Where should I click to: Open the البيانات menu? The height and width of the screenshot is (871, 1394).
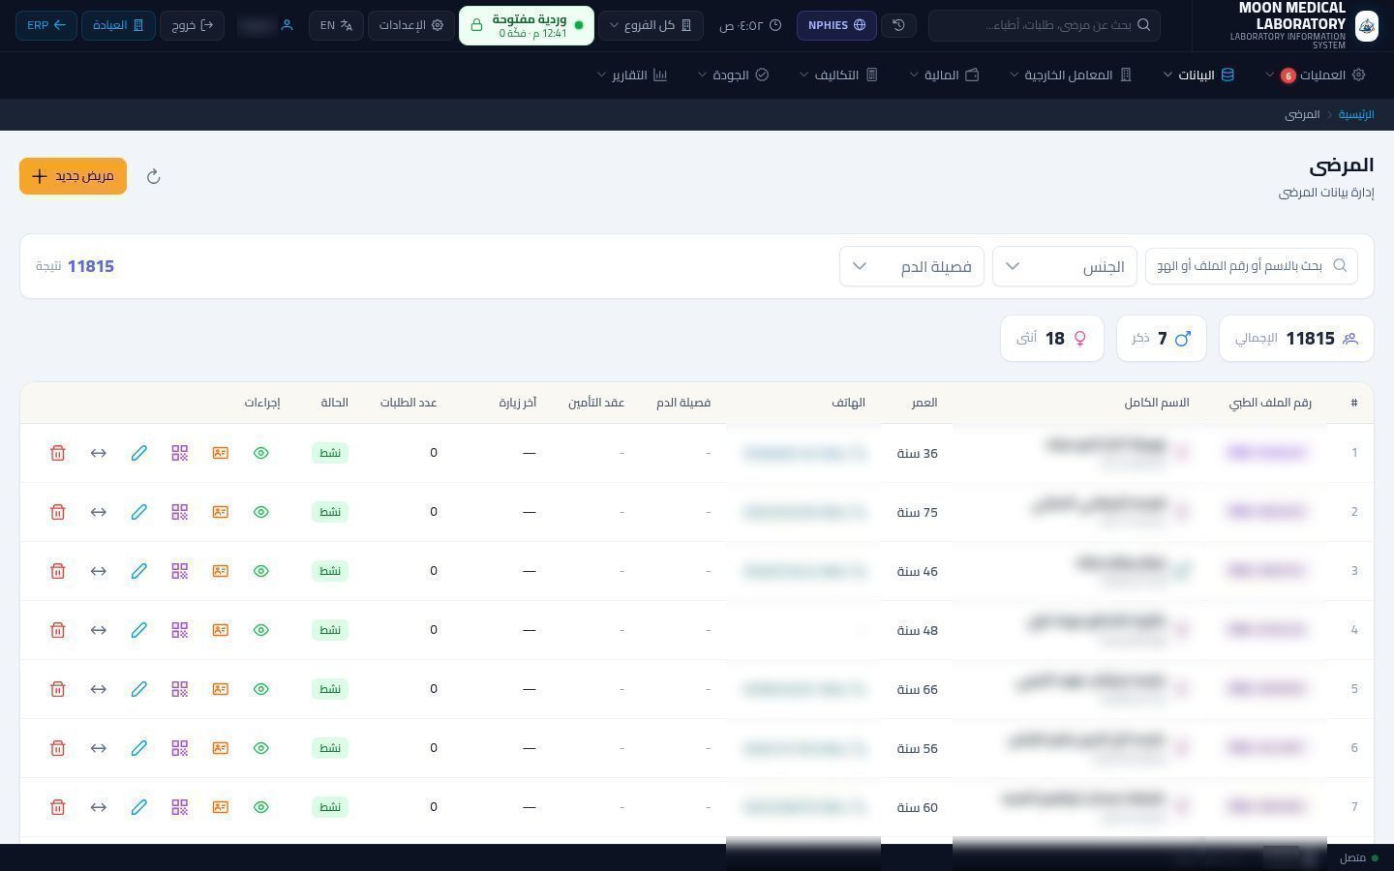coord(1198,75)
